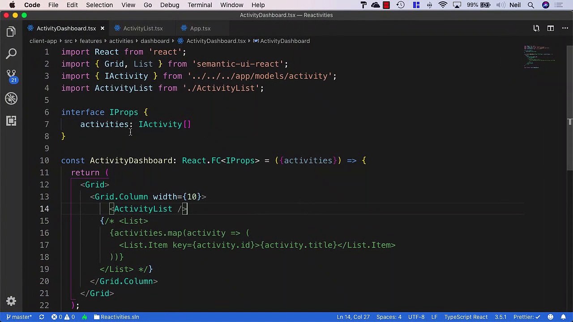Viewport: 573px width, 322px height.
Task: Open notifications bell in status bar
Action: pos(564,317)
